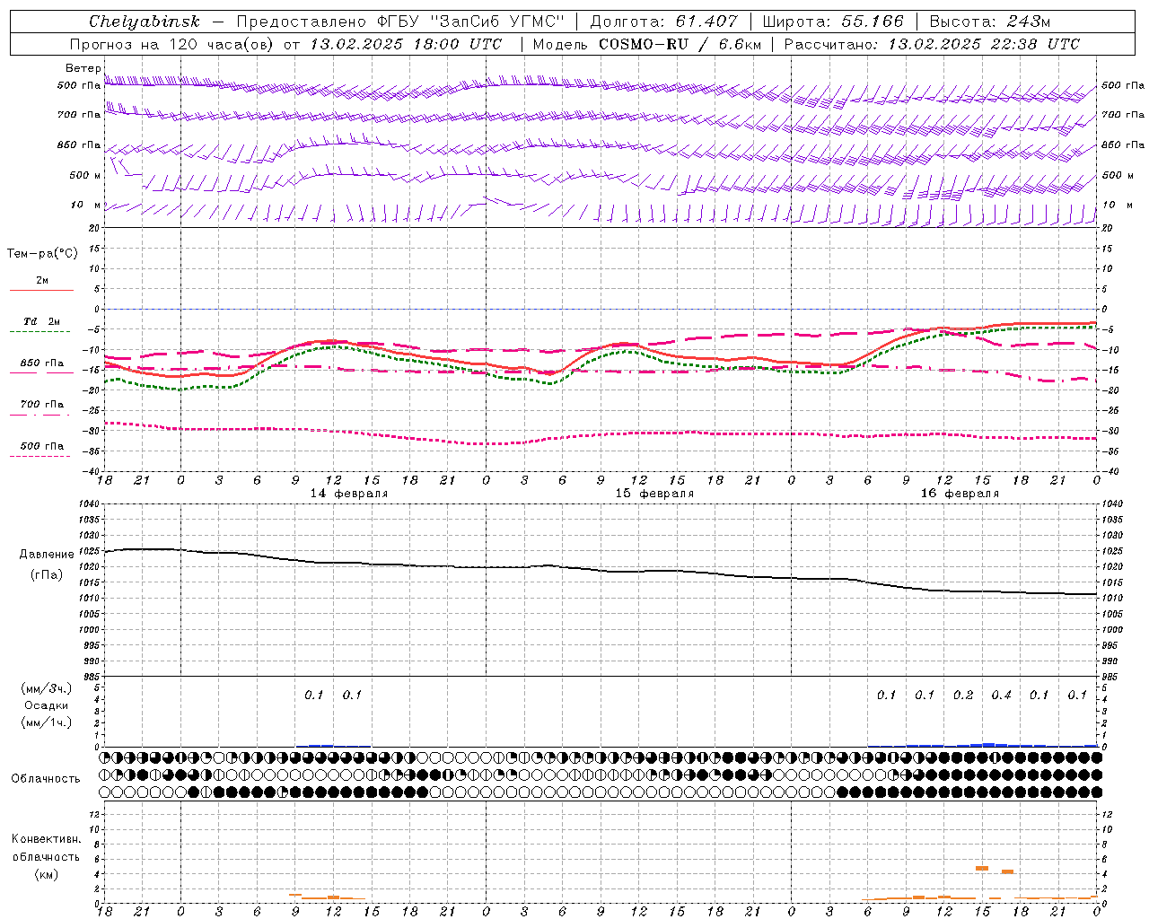The height and width of the screenshot is (919, 1149).
Task: Click the Тем-ра(°C) temperature panel label
Action: (42, 254)
